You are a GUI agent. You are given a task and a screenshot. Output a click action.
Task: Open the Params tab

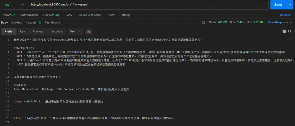pos(9,15)
